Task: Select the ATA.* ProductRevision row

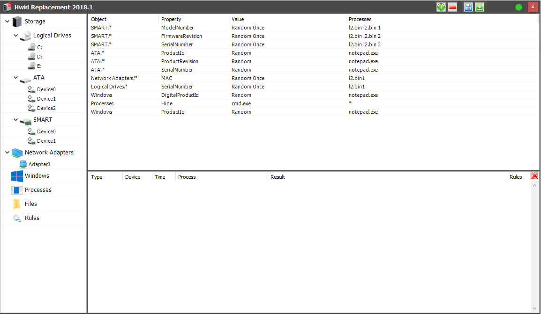Action: (x=313, y=61)
